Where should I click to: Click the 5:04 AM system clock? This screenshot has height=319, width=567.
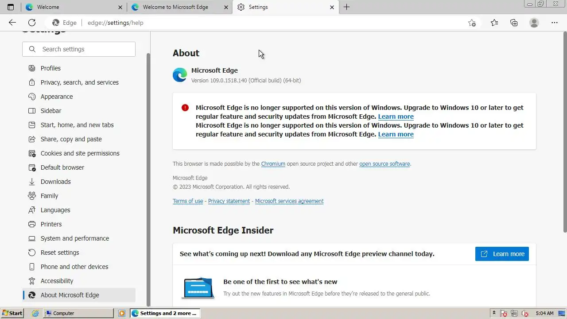tap(544, 313)
